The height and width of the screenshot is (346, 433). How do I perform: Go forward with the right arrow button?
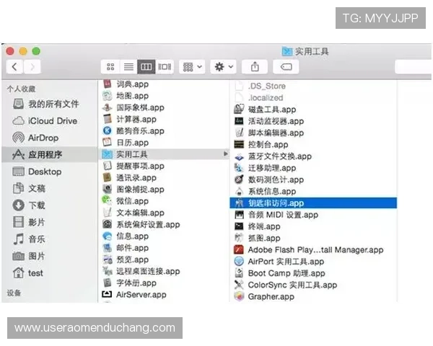pos(32,66)
